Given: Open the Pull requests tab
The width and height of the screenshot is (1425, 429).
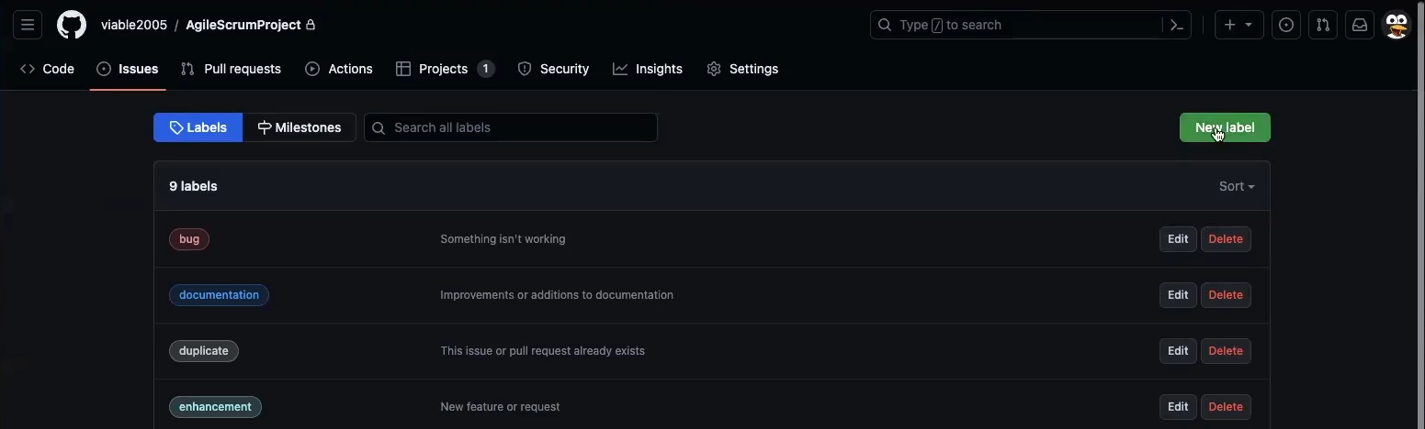Looking at the screenshot, I should pos(231,69).
